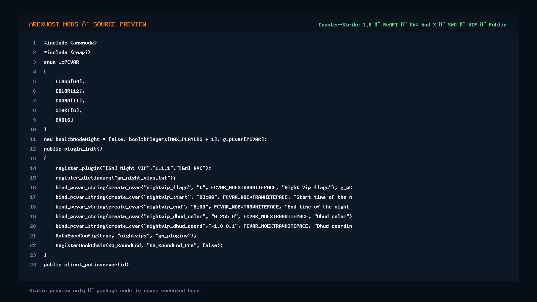This screenshot has height=302, width=537.
Task: Click the AutoExecConfig "nightvips" line
Action: pos(126,236)
